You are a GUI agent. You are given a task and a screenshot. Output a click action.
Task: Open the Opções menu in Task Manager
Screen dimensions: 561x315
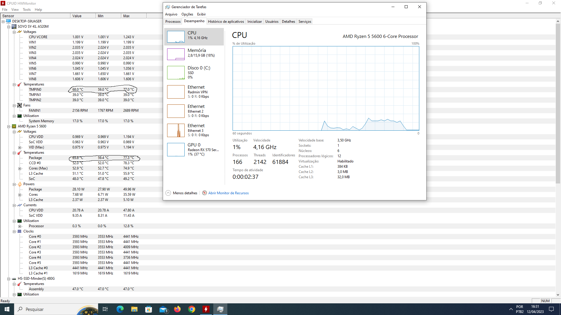pyautogui.click(x=187, y=14)
